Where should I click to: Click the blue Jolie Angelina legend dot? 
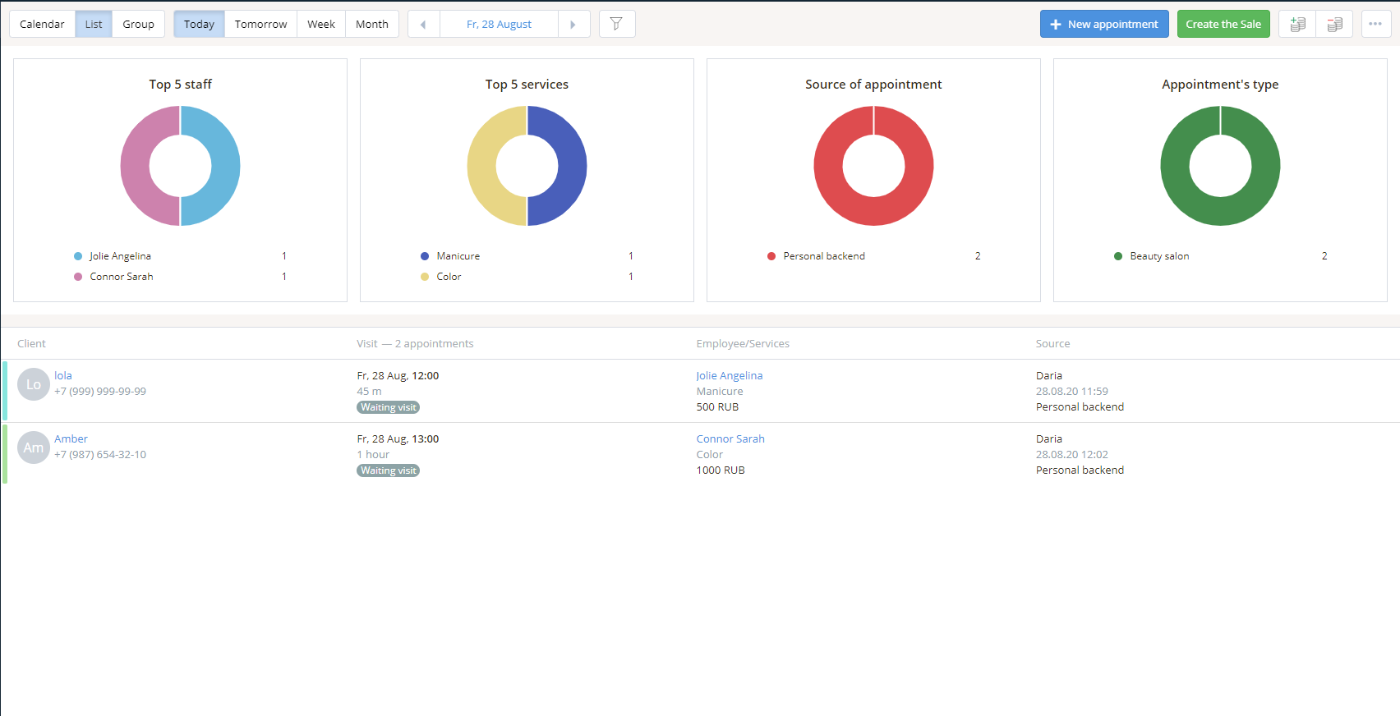(x=78, y=256)
